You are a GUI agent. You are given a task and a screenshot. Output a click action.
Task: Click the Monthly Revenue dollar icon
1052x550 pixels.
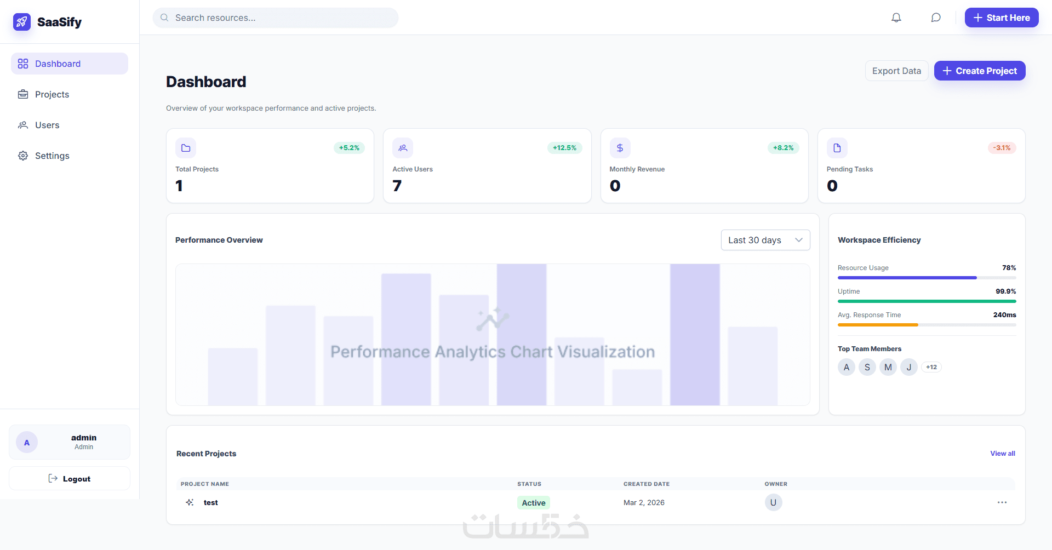coord(620,148)
